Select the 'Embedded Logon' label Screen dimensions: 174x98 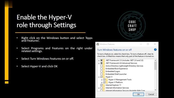coord(113,71)
